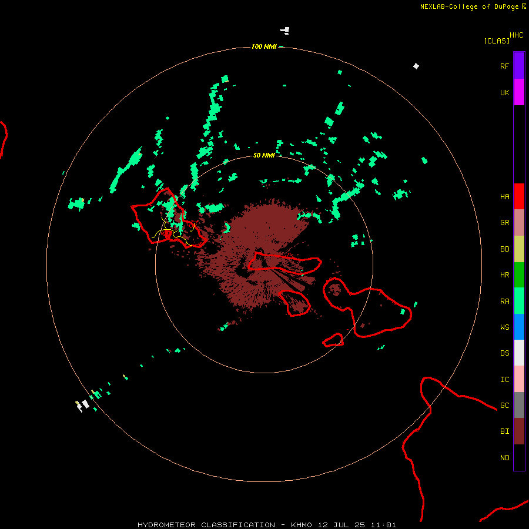Image resolution: width=529 pixels, height=529 pixels.
Task: Click the UK magenta legend swatch
Action: tap(519, 92)
